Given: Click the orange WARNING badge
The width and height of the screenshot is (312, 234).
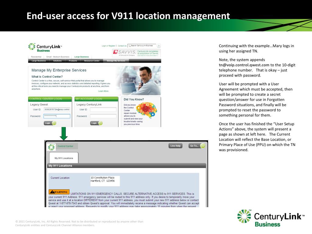Looking at the screenshot, I should click(x=59, y=192).
